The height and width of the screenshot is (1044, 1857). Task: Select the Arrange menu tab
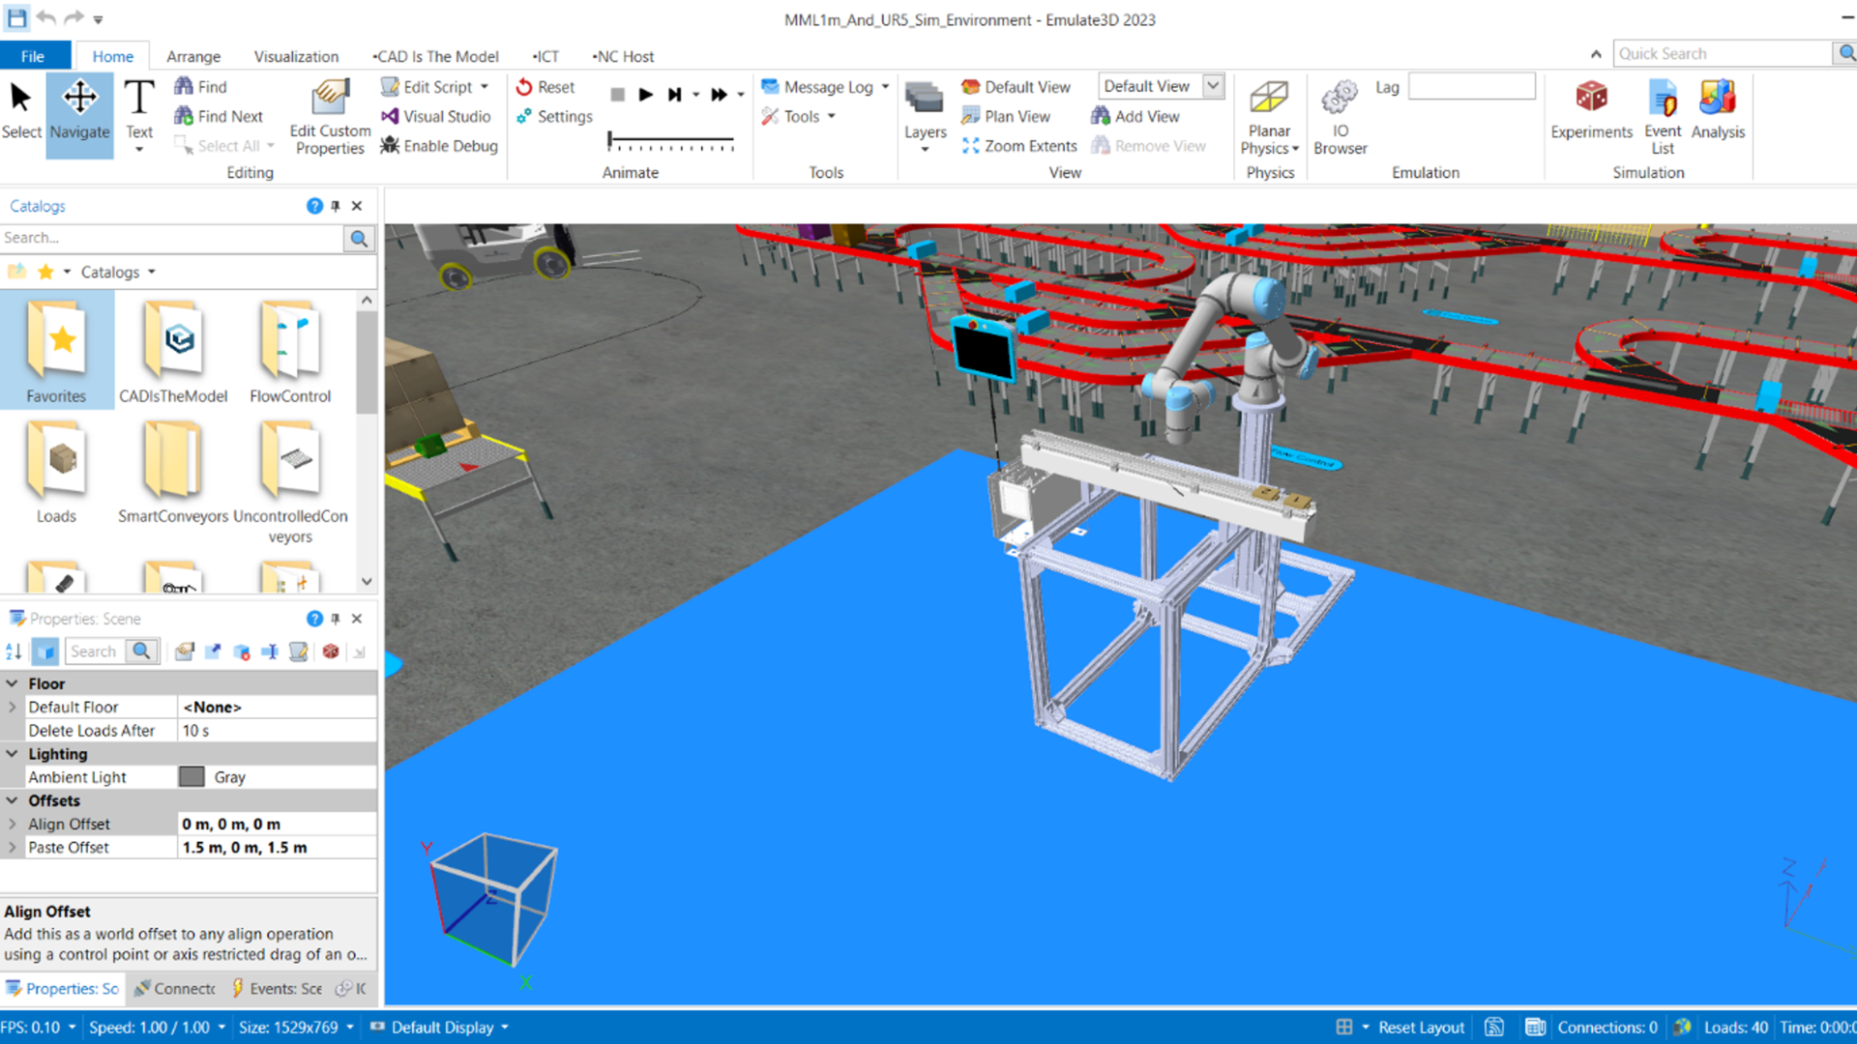point(192,56)
